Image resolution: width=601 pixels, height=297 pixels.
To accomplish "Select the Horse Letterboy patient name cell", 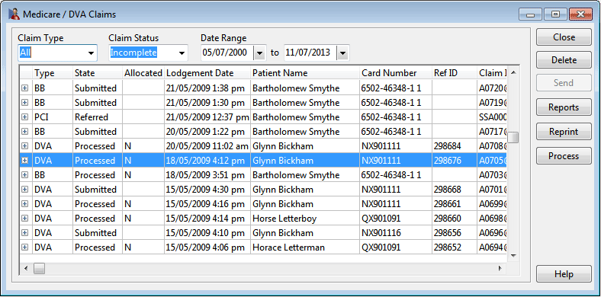I will pyautogui.click(x=305, y=219).
